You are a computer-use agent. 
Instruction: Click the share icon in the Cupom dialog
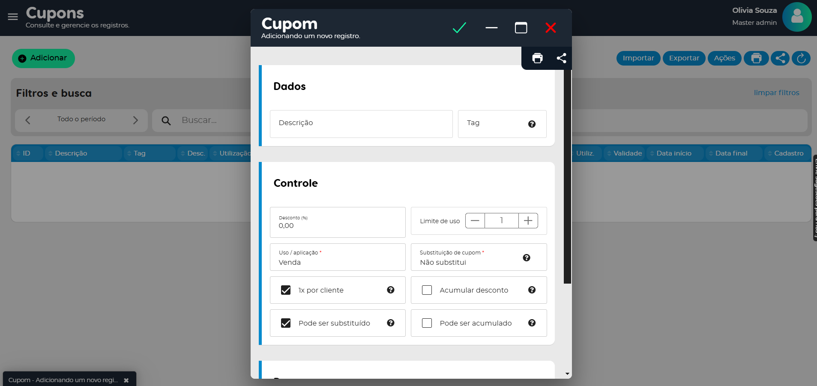click(x=561, y=58)
